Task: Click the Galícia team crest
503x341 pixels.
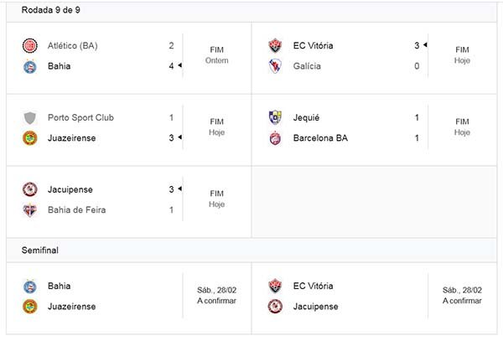Action: pyautogui.click(x=275, y=66)
